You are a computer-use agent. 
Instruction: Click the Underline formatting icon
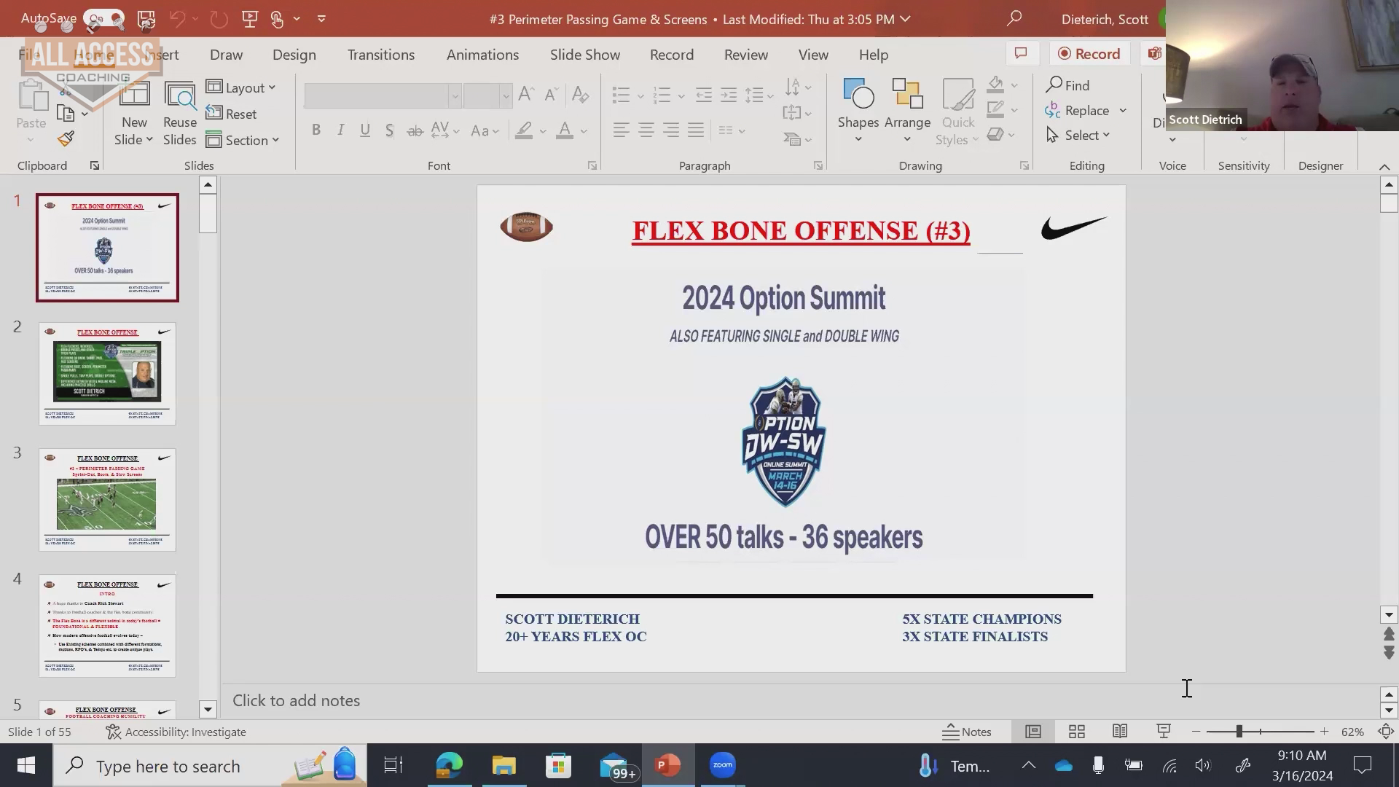365,130
